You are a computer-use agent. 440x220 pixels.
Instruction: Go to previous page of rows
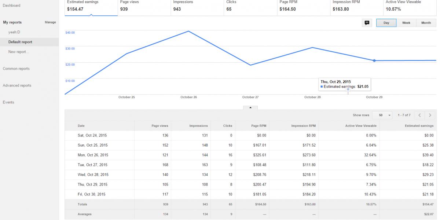pos(420,115)
